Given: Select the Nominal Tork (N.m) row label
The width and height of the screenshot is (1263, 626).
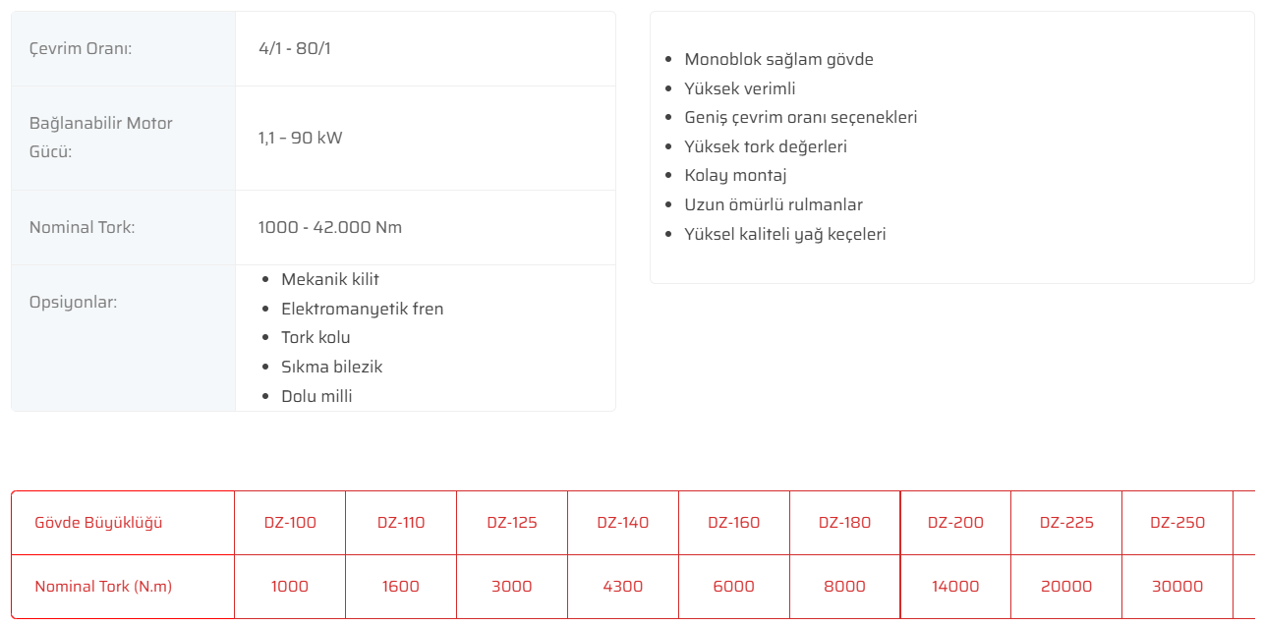Looking at the screenshot, I should pos(103,587).
